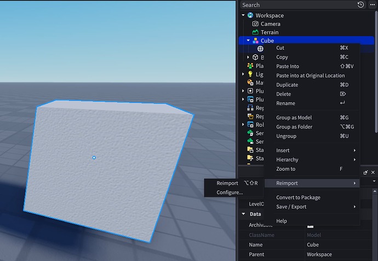Viewport: 378px width, 261px height.
Task: Click the globe icon under Cube
Action: pyautogui.click(x=260, y=49)
